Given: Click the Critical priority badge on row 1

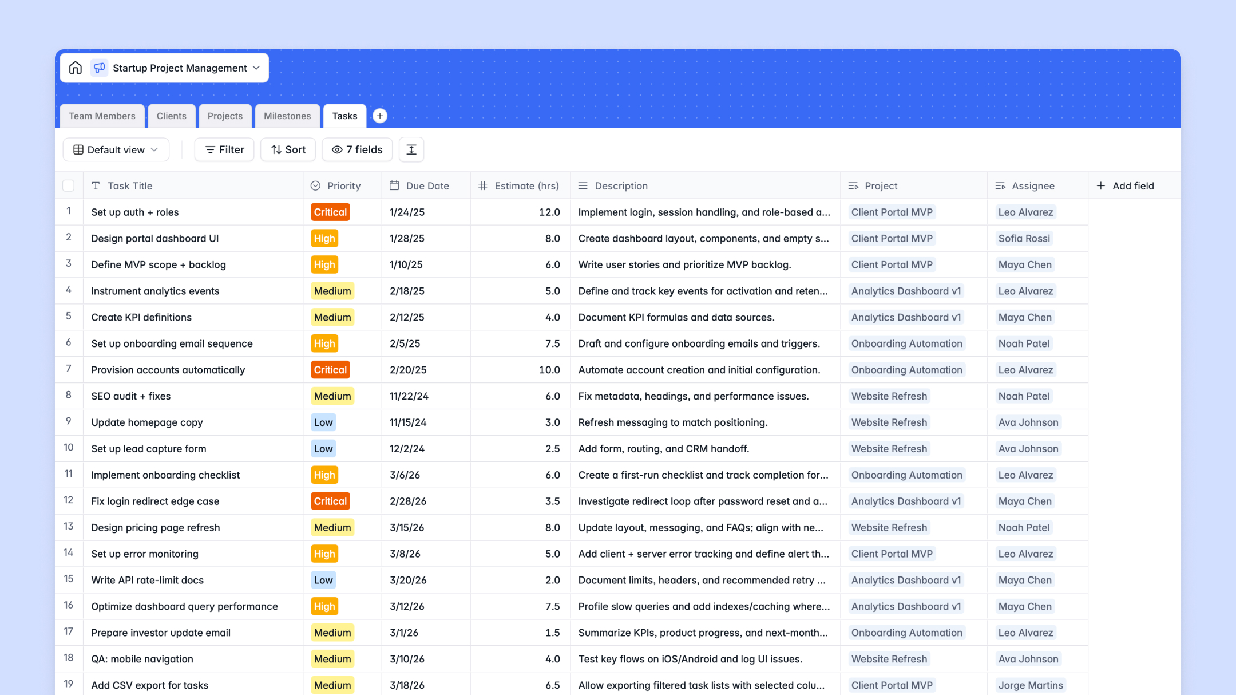Looking at the screenshot, I should pyautogui.click(x=330, y=212).
